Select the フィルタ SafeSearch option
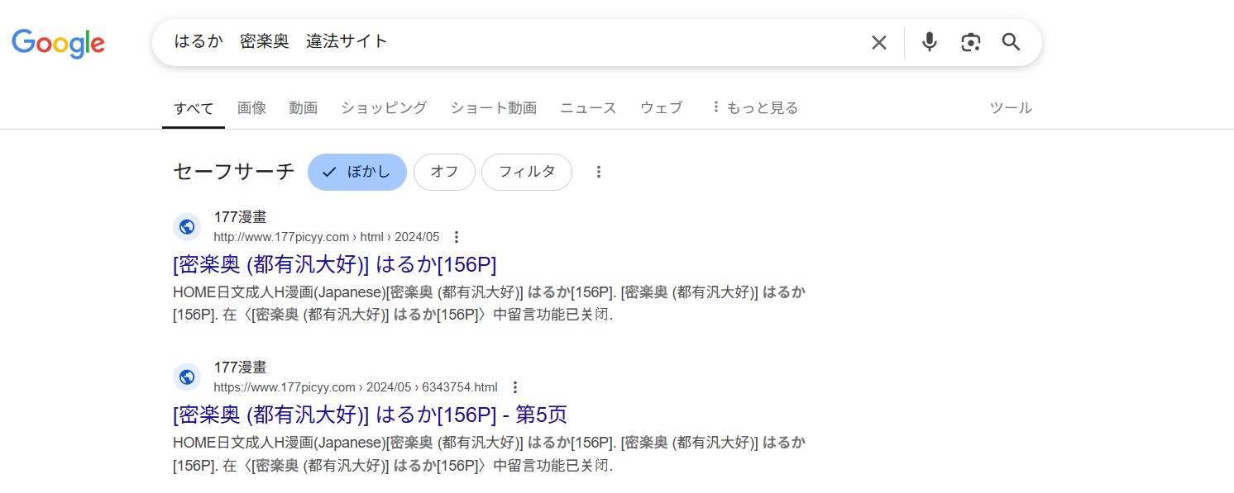The image size is (1234, 493). pyautogui.click(x=527, y=172)
